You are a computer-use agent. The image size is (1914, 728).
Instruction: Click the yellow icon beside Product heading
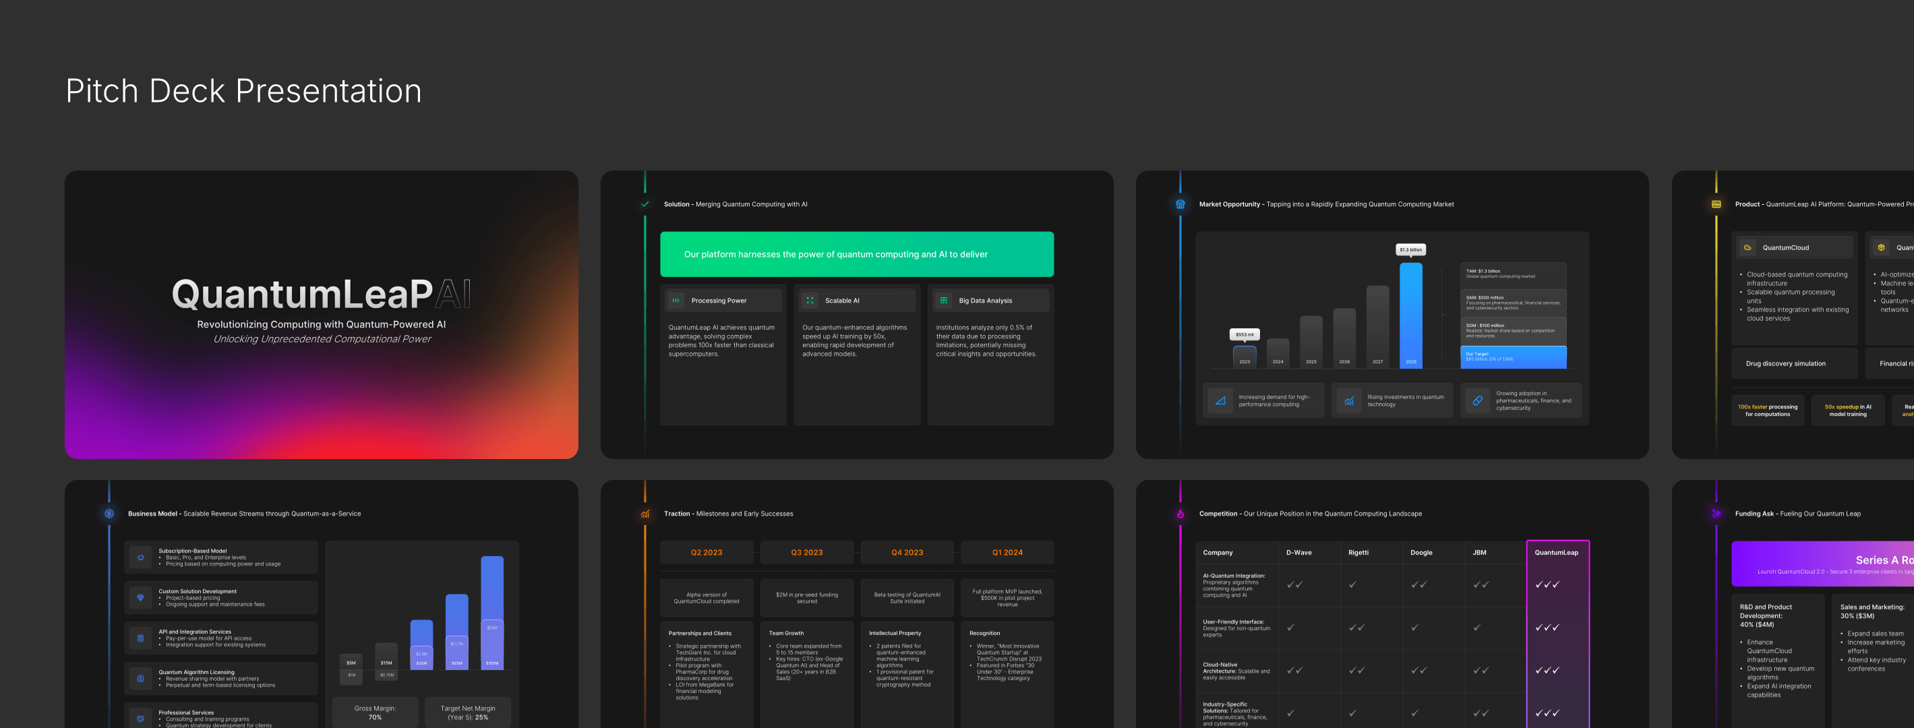coord(1716,204)
